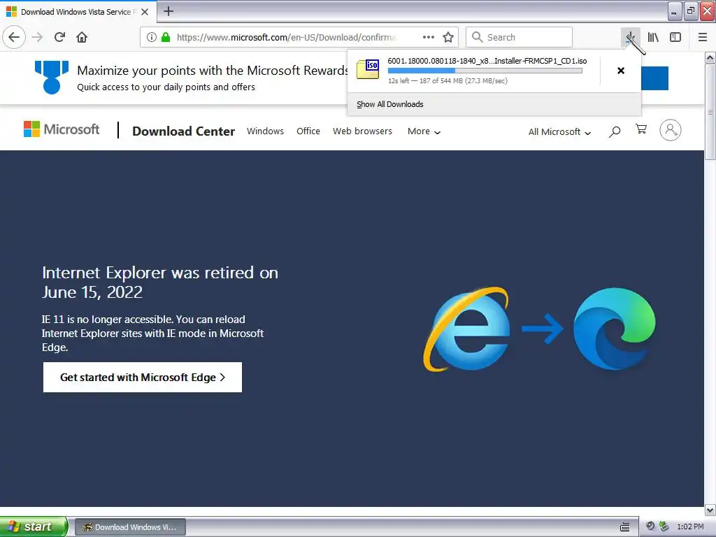
Task: Click the Maximize your points Rewards headline
Action: click(x=212, y=71)
